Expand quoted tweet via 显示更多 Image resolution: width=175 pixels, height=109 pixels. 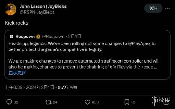click(x=17, y=73)
